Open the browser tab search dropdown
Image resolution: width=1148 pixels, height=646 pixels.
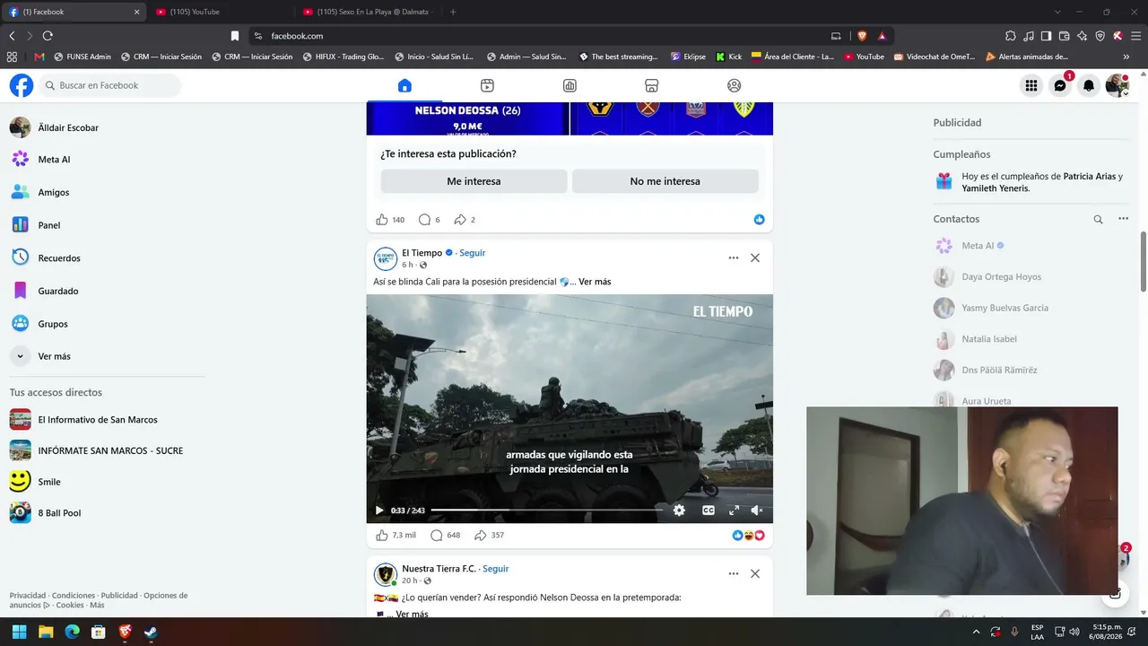click(1057, 12)
